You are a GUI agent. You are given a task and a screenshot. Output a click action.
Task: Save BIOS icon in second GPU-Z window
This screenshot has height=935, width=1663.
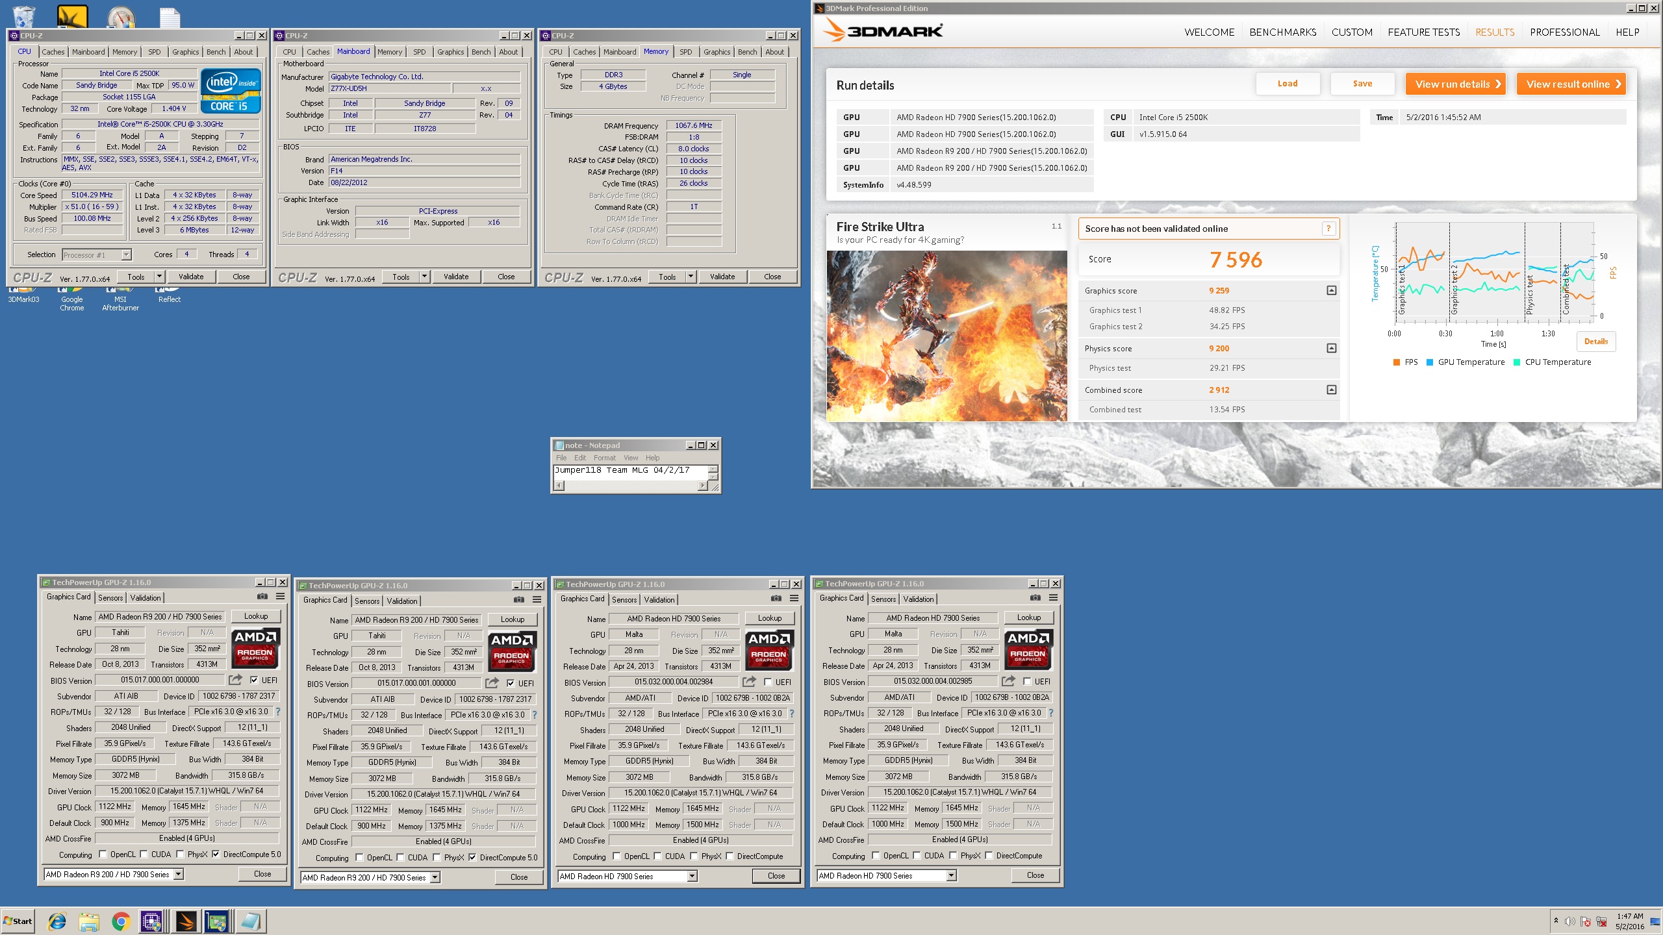point(492,682)
